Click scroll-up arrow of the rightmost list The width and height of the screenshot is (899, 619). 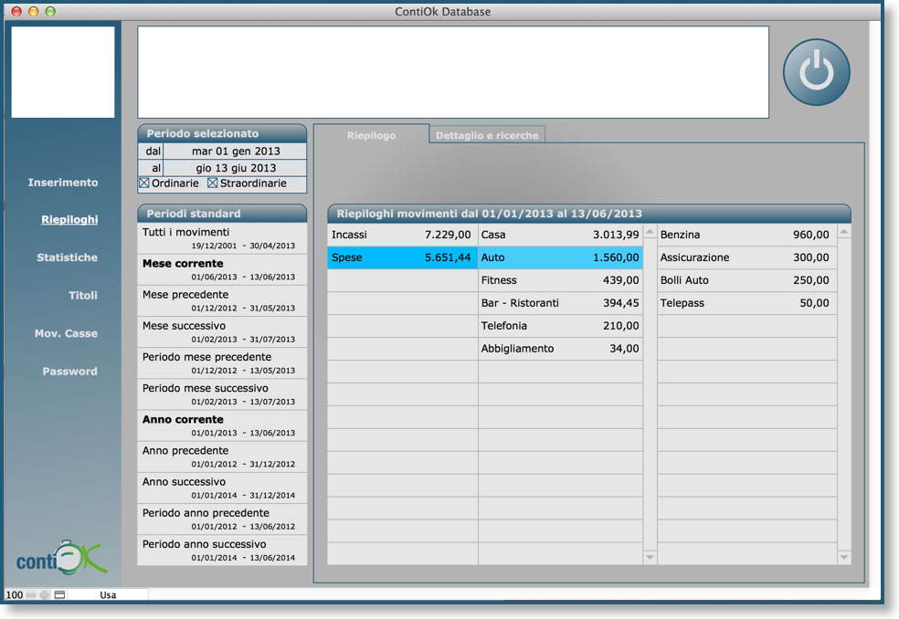[x=844, y=233]
